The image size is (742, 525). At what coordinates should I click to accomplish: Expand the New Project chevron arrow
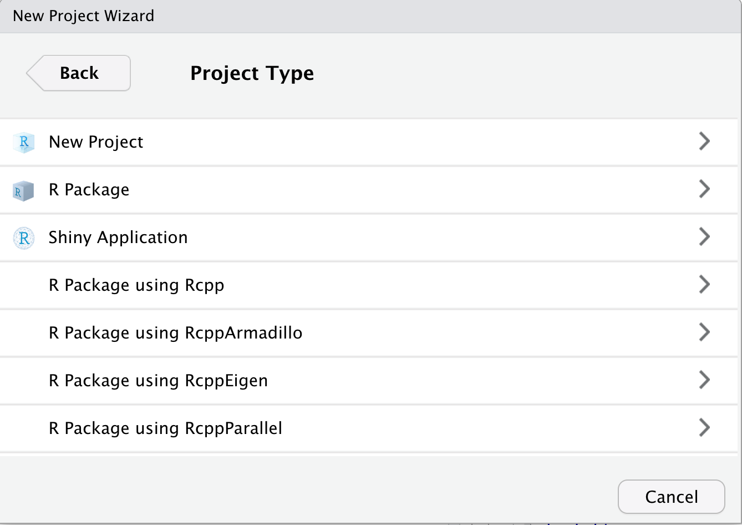[x=704, y=142]
